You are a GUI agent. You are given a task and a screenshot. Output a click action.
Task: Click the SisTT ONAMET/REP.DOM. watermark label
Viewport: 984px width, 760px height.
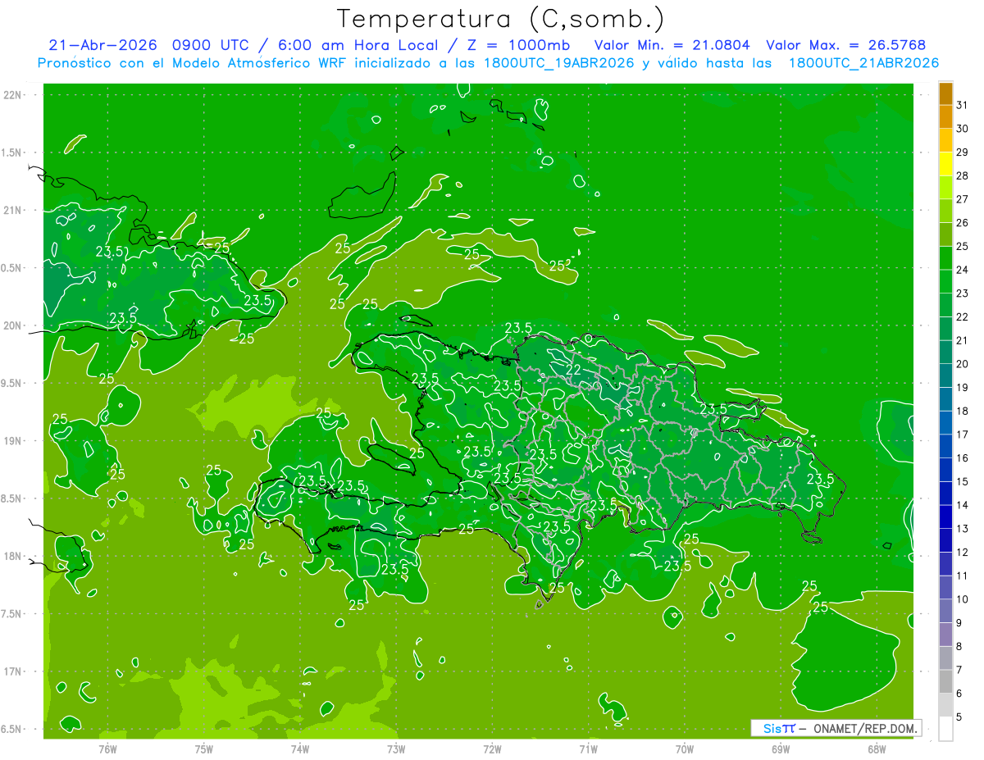[836, 728]
